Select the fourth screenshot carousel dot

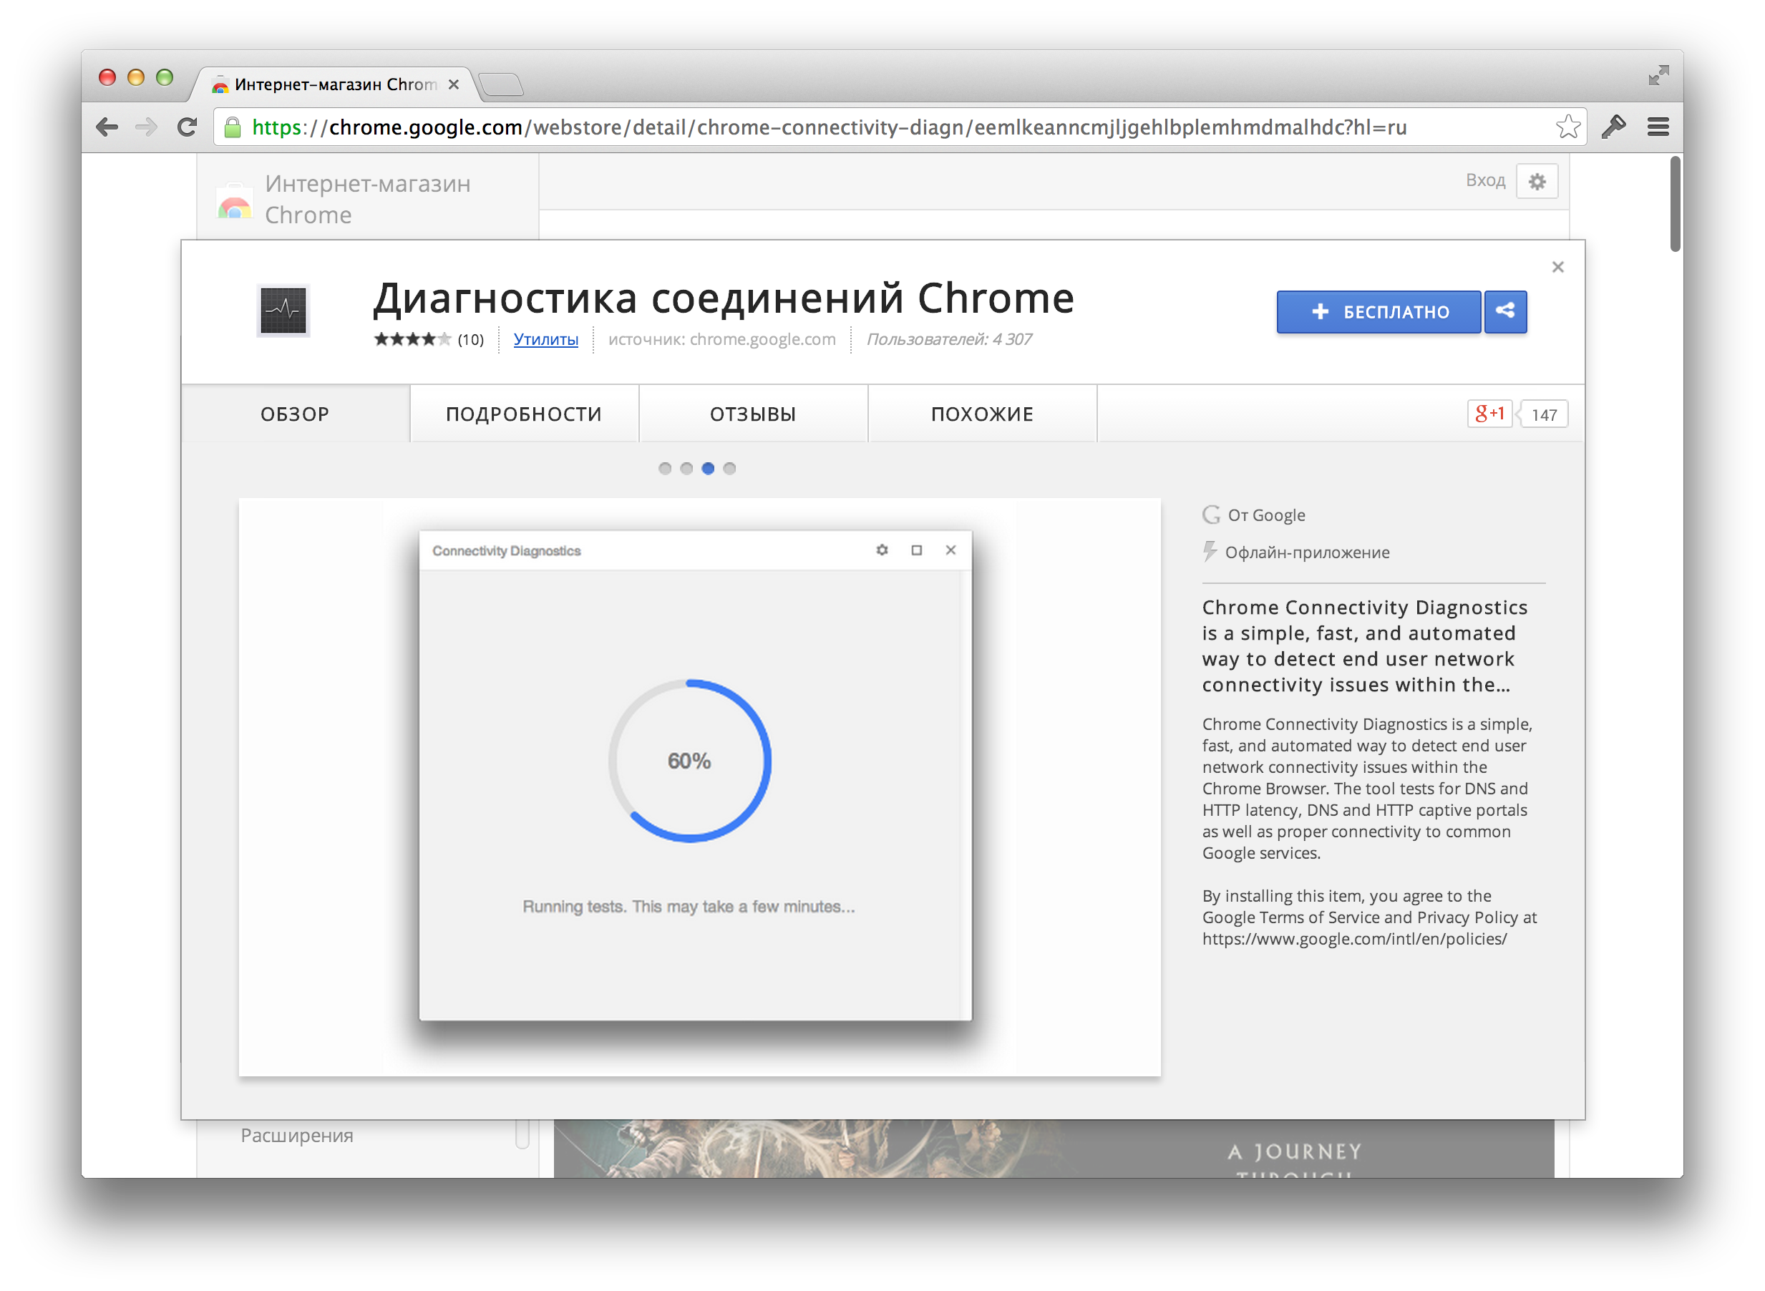729,468
